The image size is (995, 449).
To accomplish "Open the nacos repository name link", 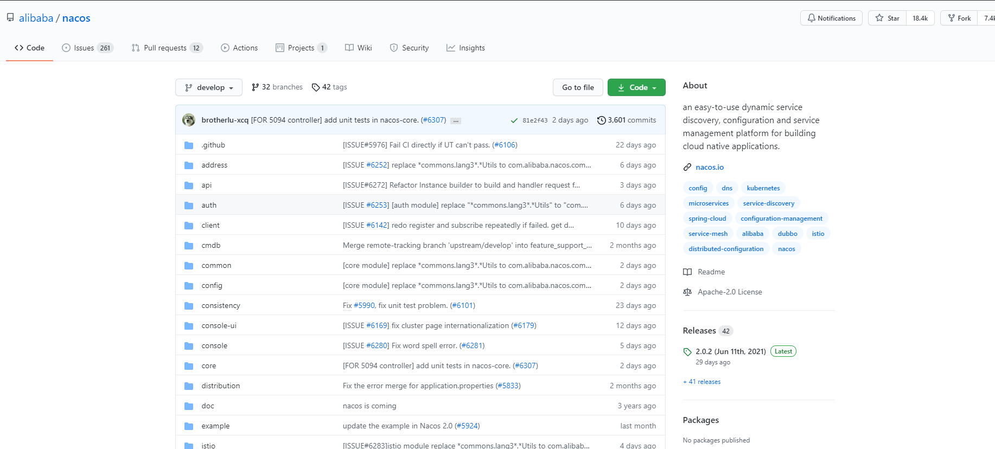I will (x=76, y=18).
